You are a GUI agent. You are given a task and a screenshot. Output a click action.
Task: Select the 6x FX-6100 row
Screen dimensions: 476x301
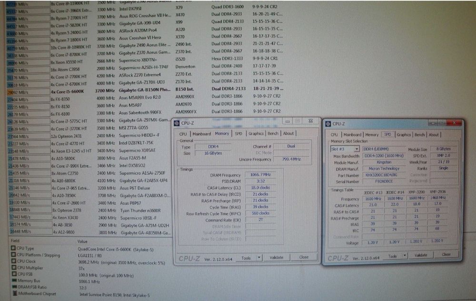coord(146,113)
